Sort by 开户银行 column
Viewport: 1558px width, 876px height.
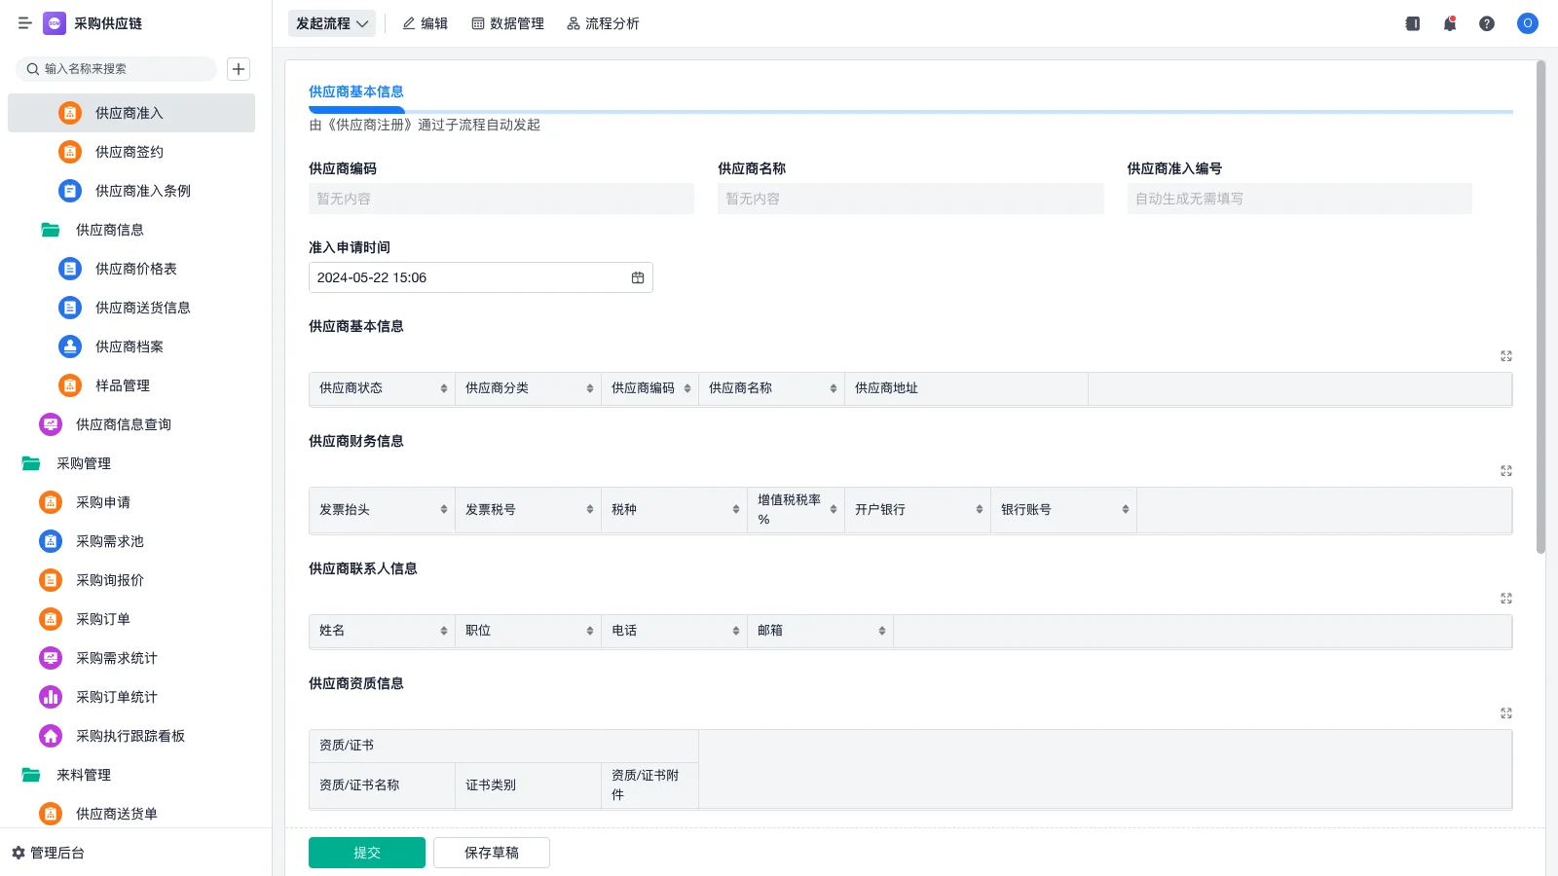pyautogui.click(x=980, y=510)
